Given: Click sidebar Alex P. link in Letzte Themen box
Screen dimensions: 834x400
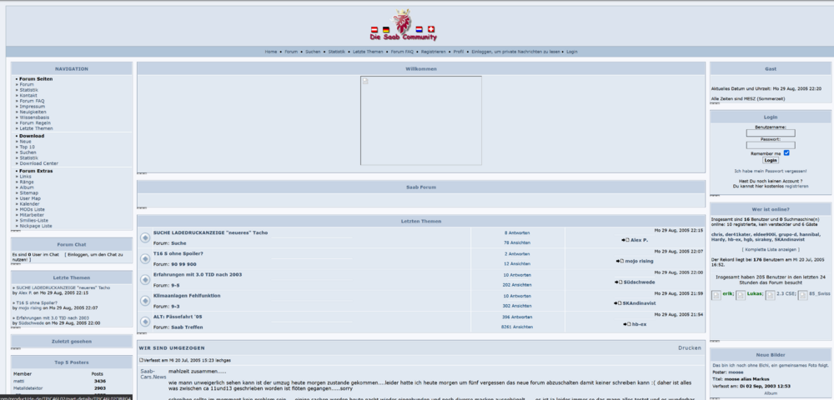Looking at the screenshot, I should pyautogui.click(x=25, y=293).
